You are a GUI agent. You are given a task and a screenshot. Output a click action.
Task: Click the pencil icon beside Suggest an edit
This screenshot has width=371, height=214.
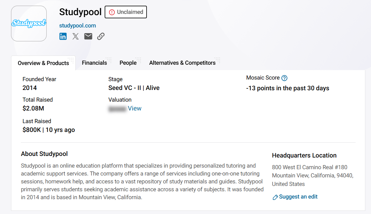tap(275, 197)
